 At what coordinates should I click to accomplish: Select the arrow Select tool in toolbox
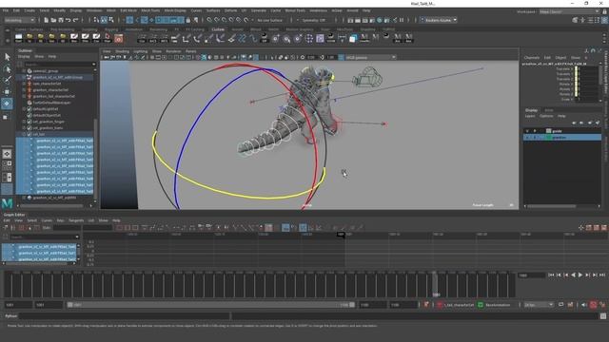[x=7, y=57]
